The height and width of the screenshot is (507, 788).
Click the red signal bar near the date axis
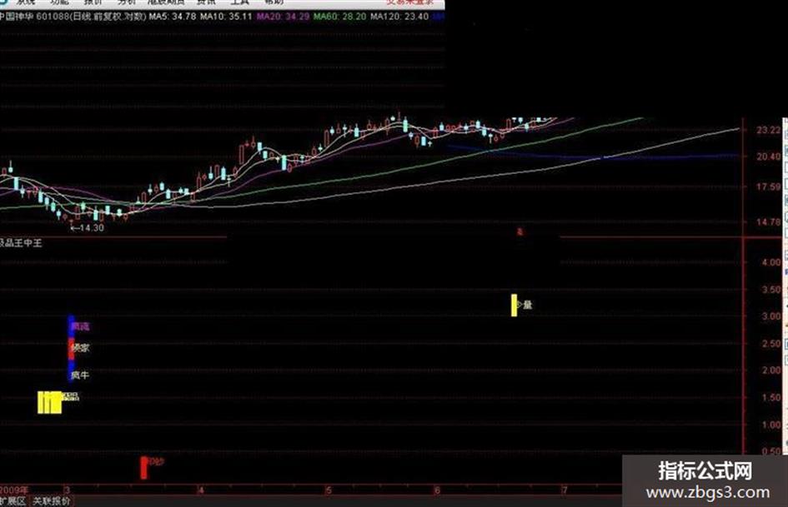click(143, 467)
